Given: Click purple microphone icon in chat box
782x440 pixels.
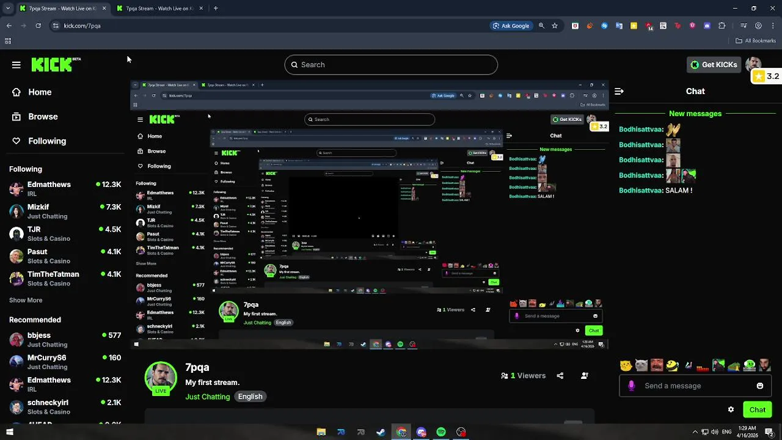Looking at the screenshot, I should pos(631,386).
